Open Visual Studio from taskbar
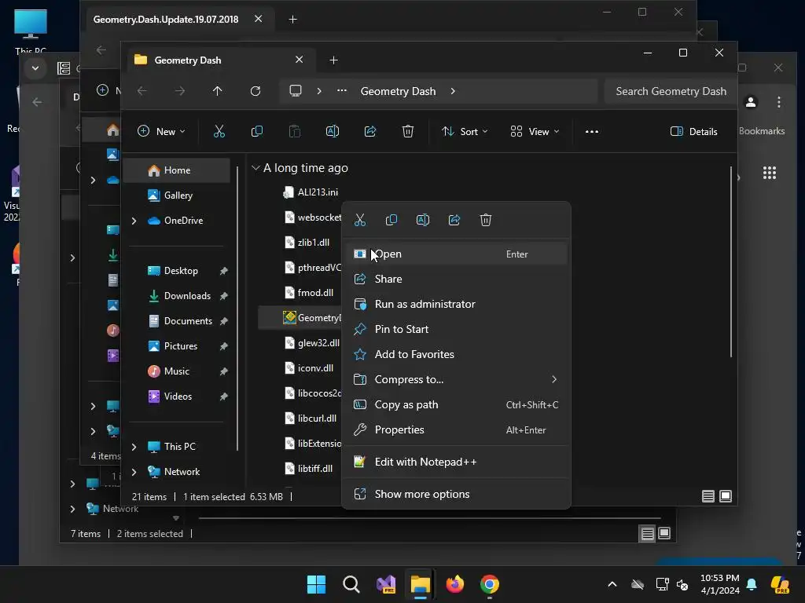The width and height of the screenshot is (805, 603). click(x=386, y=584)
